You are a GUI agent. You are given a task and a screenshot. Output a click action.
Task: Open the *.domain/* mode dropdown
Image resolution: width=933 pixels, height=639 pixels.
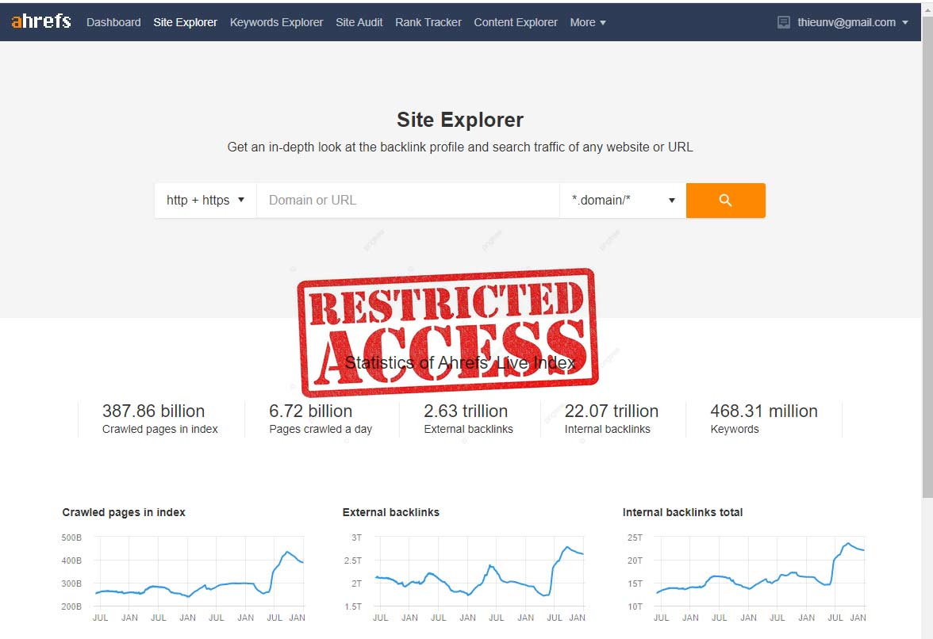point(622,201)
